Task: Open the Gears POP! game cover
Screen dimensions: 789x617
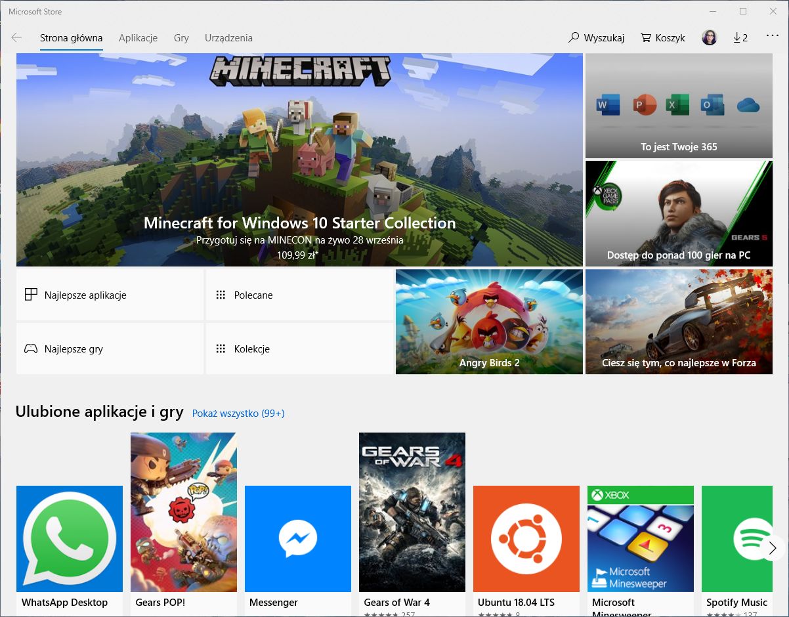Action: 184,512
